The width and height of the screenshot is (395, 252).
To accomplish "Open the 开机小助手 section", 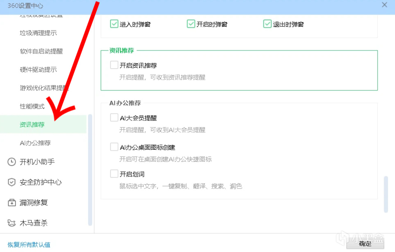I will tap(37, 162).
